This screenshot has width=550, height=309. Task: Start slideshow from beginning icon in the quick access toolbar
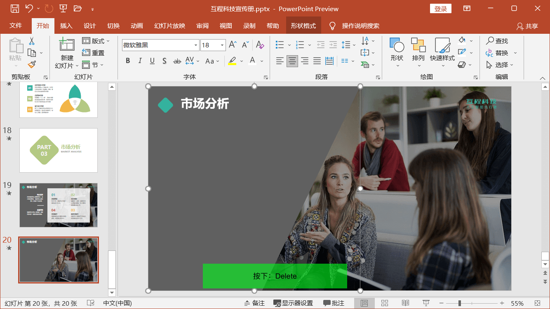click(x=63, y=9)
